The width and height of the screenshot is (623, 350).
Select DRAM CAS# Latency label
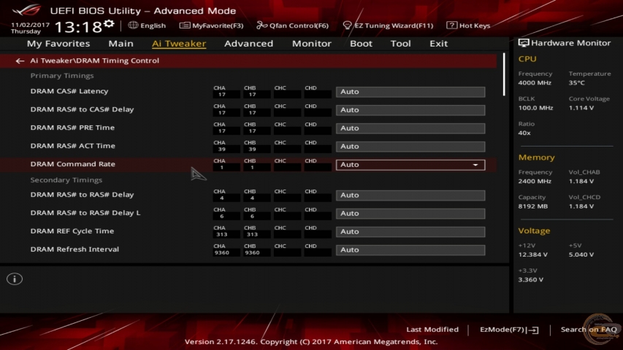pos(69,91)
